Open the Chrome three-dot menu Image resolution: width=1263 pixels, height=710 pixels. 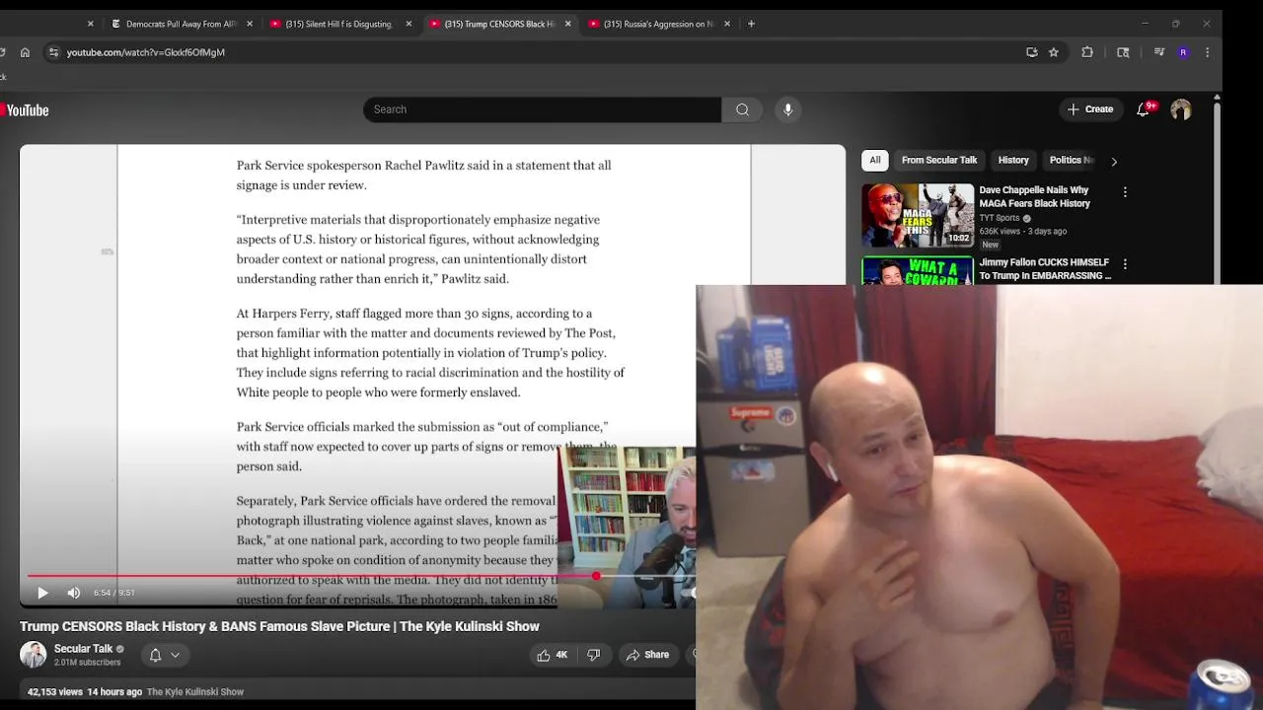[1207, 52]
